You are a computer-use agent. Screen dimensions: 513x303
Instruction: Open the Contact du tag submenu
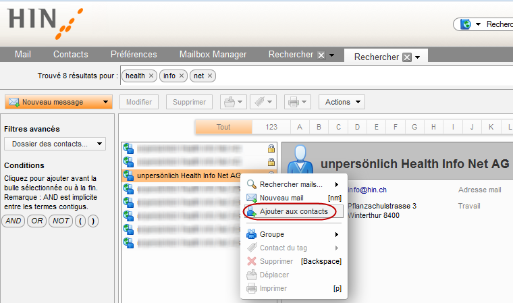294,248
